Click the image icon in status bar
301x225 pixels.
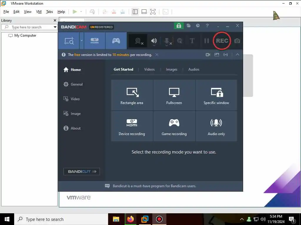(x=217, y=55)
